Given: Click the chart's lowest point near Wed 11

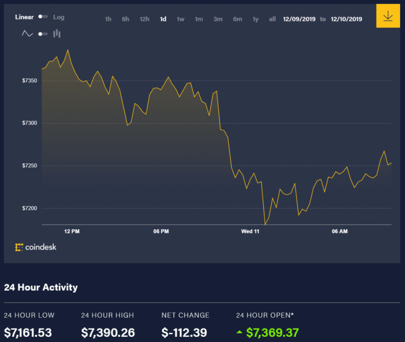Looking at the screenshot, I should pos(265,224).
